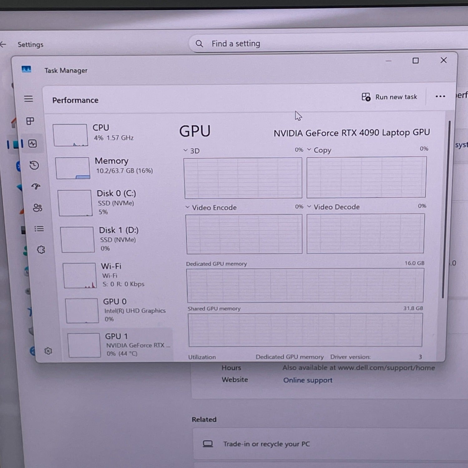
Task: Open the Users page icon
Action: [x=37, y=207]
